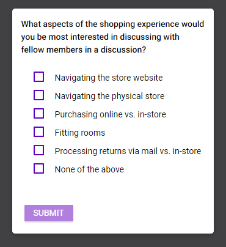Enable the Purchasing online vs. in-store checkbox
This screenshot has width=226, height=247.
(38, 114)
